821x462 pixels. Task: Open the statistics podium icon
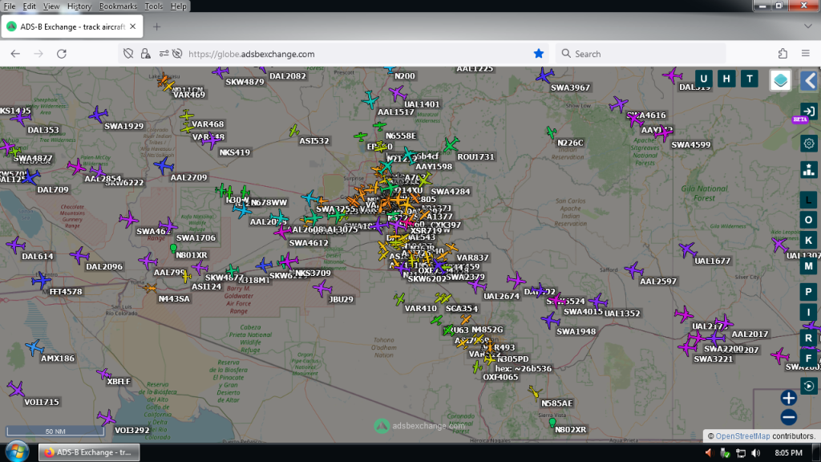tap(808, 170)
